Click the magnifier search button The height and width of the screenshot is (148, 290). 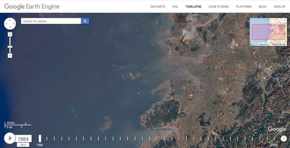tap(85, 21)
